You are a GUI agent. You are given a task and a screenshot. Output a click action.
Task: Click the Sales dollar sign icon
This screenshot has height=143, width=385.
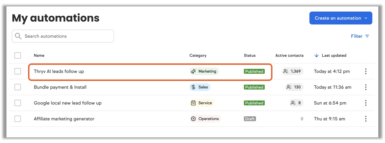click(x=193, y=87)
